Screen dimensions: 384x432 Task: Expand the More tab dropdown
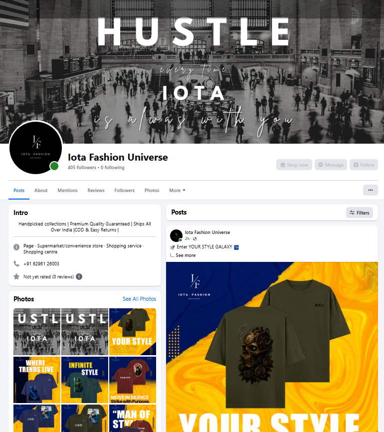[177, 191]
